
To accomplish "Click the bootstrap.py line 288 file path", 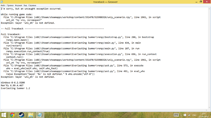I will (79, 37).
